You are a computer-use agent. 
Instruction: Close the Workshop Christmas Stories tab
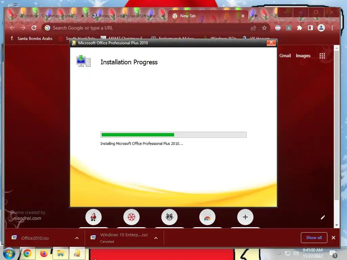click(x=83, y=16)
